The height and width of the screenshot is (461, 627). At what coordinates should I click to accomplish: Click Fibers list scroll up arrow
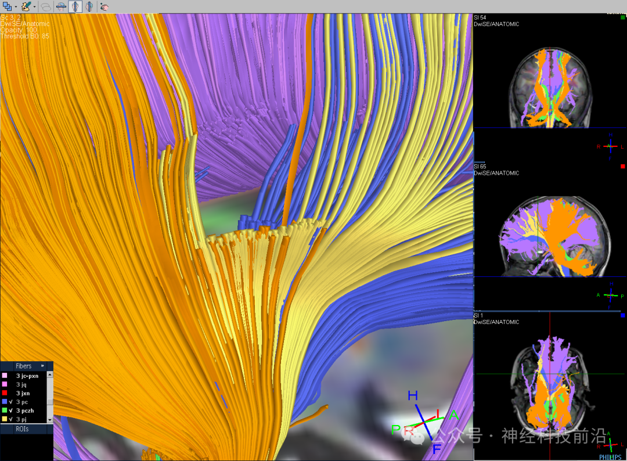(x=50, y=374)
